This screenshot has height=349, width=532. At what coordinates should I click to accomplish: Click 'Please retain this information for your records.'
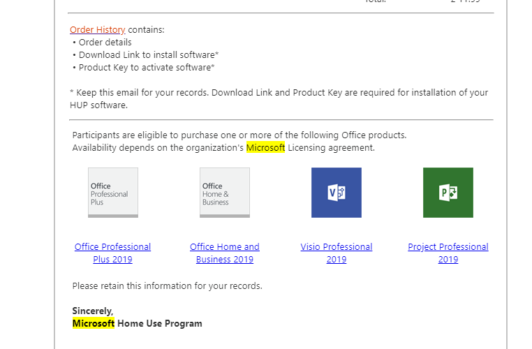click(x=168, y=286)
